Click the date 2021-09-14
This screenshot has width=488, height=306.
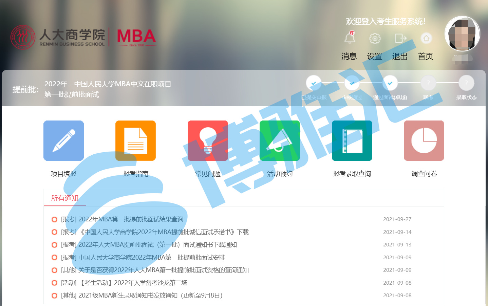397,232
